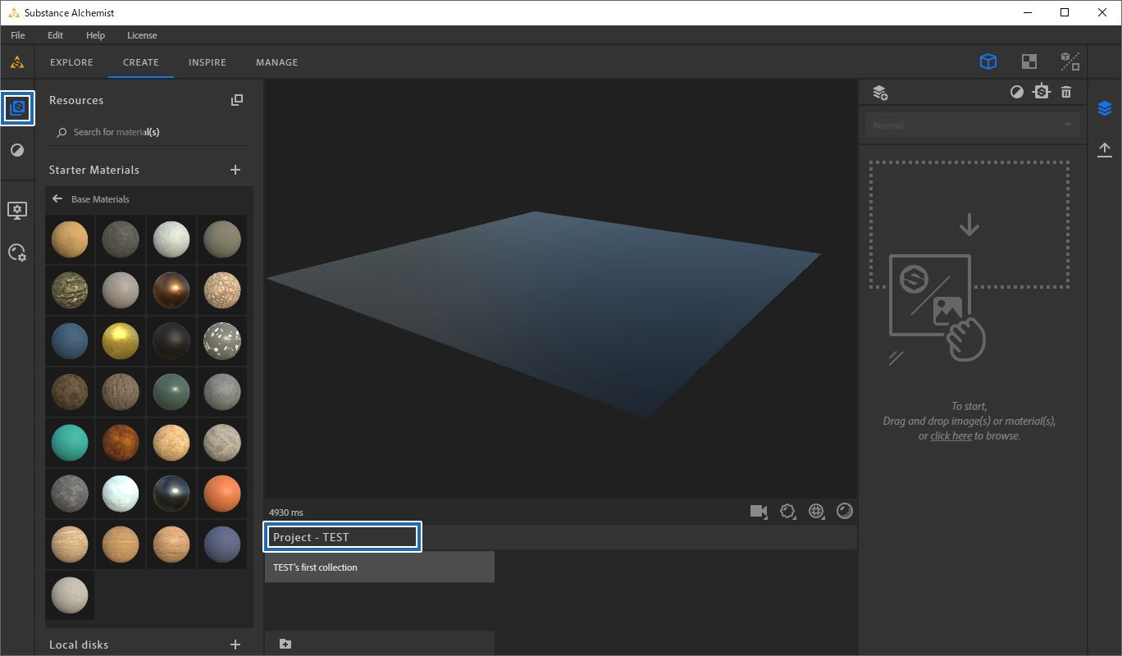
Task: Select the shiny gold material sphere
Action: coord(121,341)
